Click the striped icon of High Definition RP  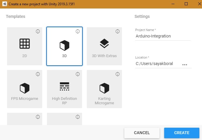click(x=64, y=86)
